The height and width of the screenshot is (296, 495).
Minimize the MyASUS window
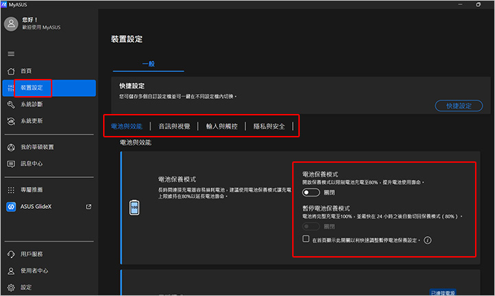pos(460,4)
